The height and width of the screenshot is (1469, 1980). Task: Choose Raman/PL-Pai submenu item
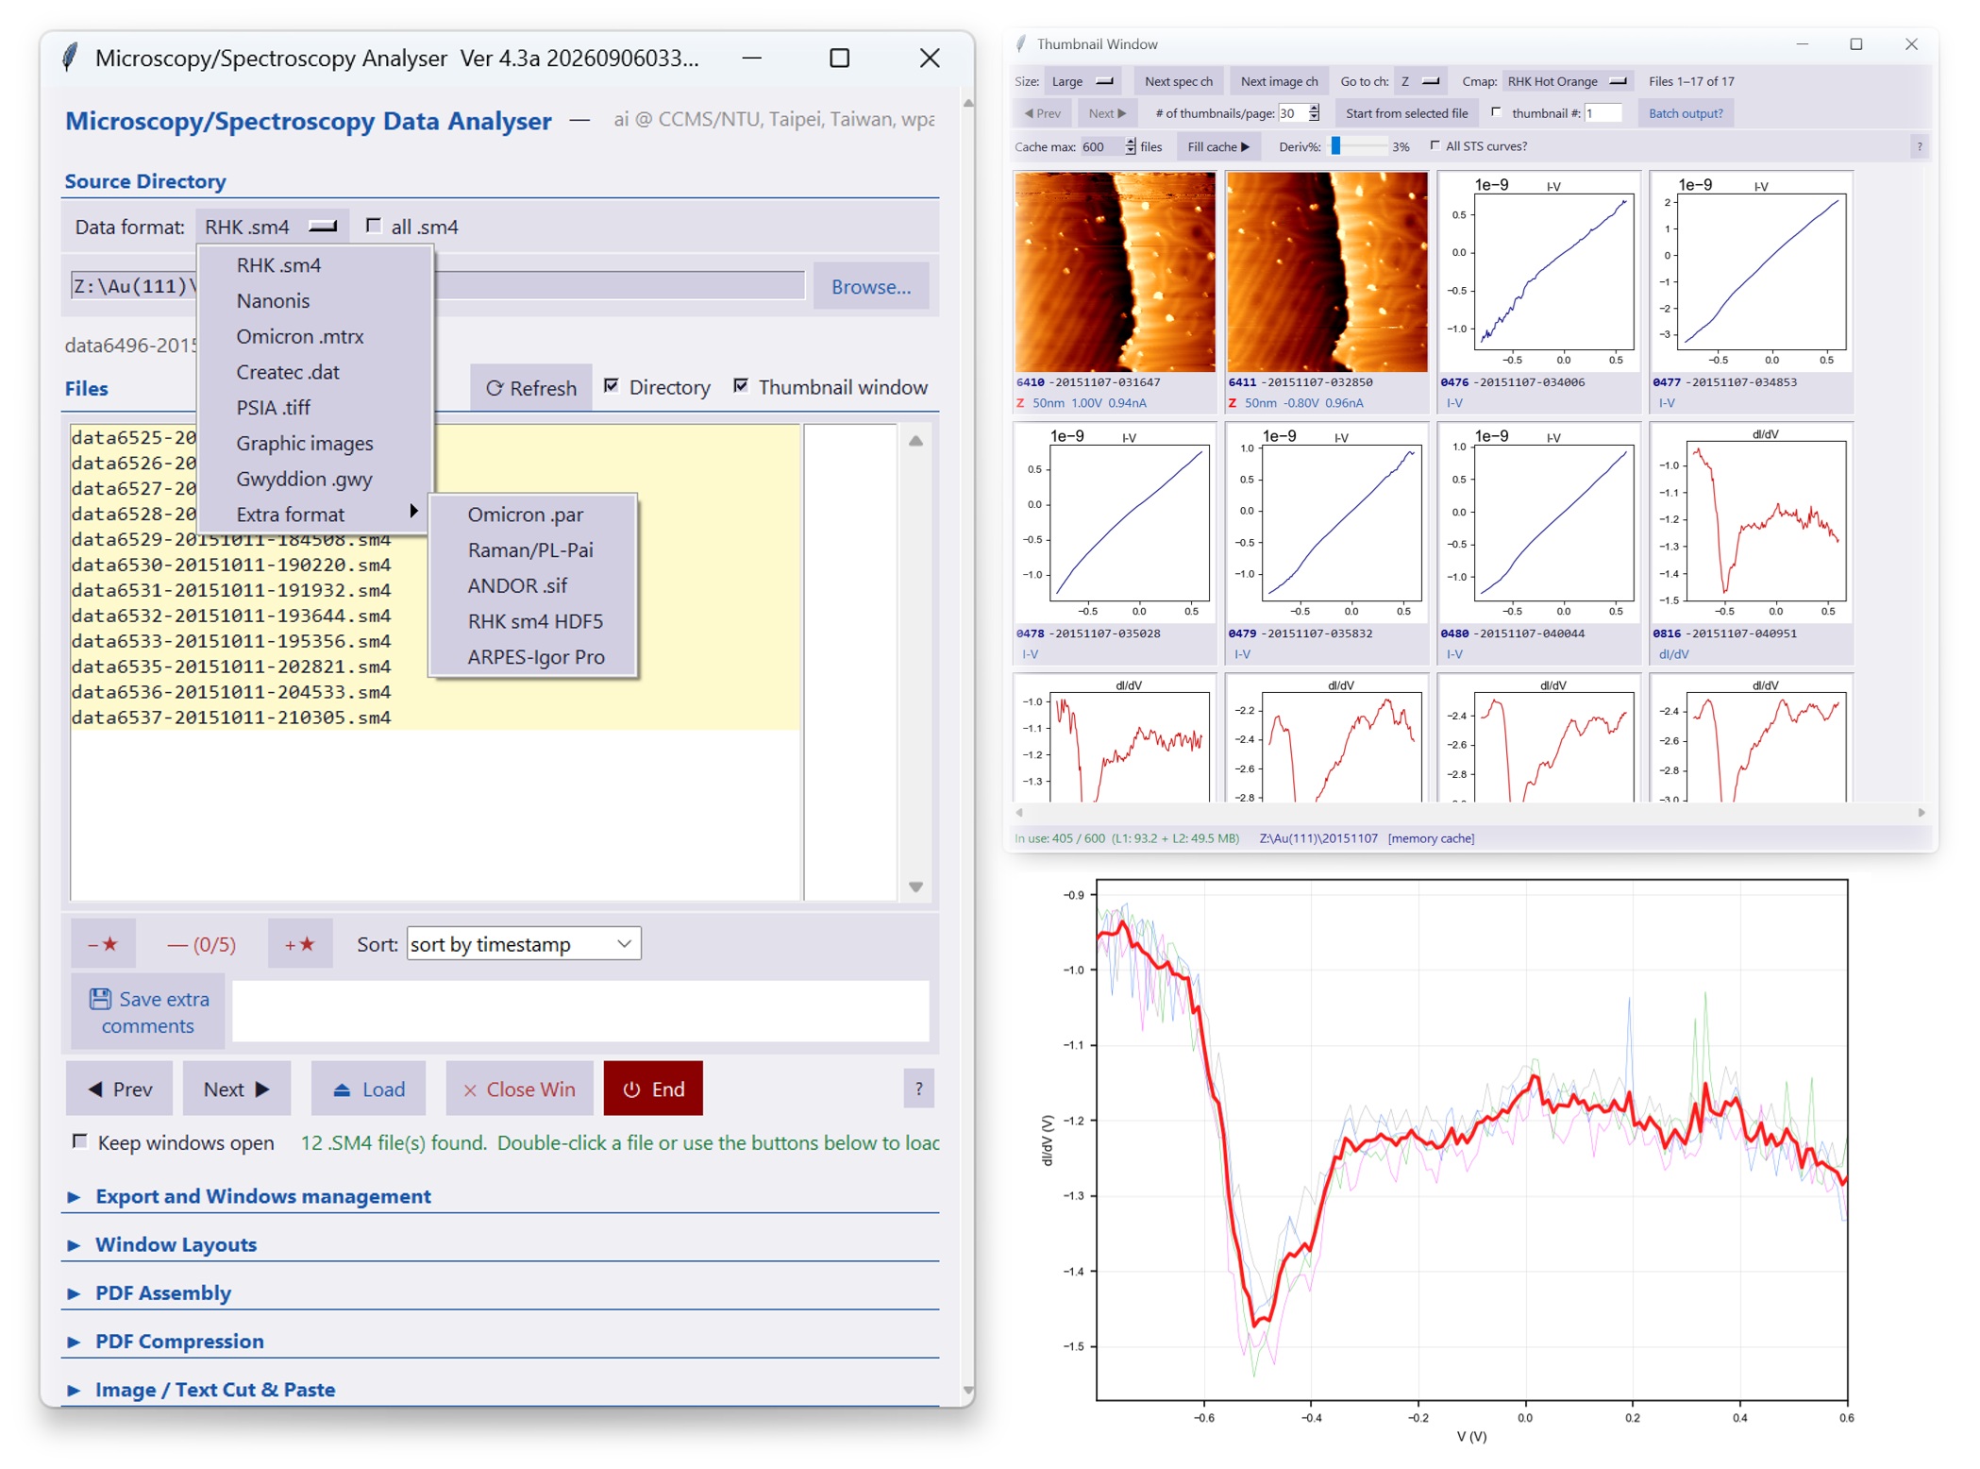click(x=533, y=550)
